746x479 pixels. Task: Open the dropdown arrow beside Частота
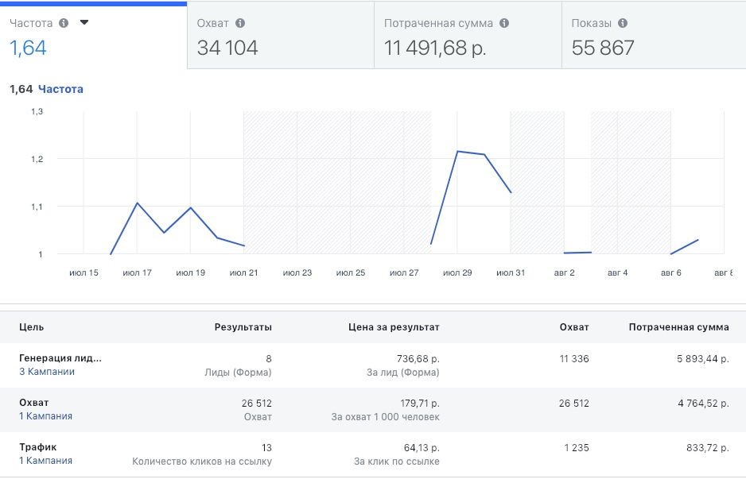click(x=84, y=22)
